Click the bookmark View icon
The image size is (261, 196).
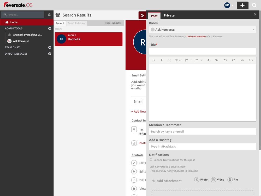[134, 189]
